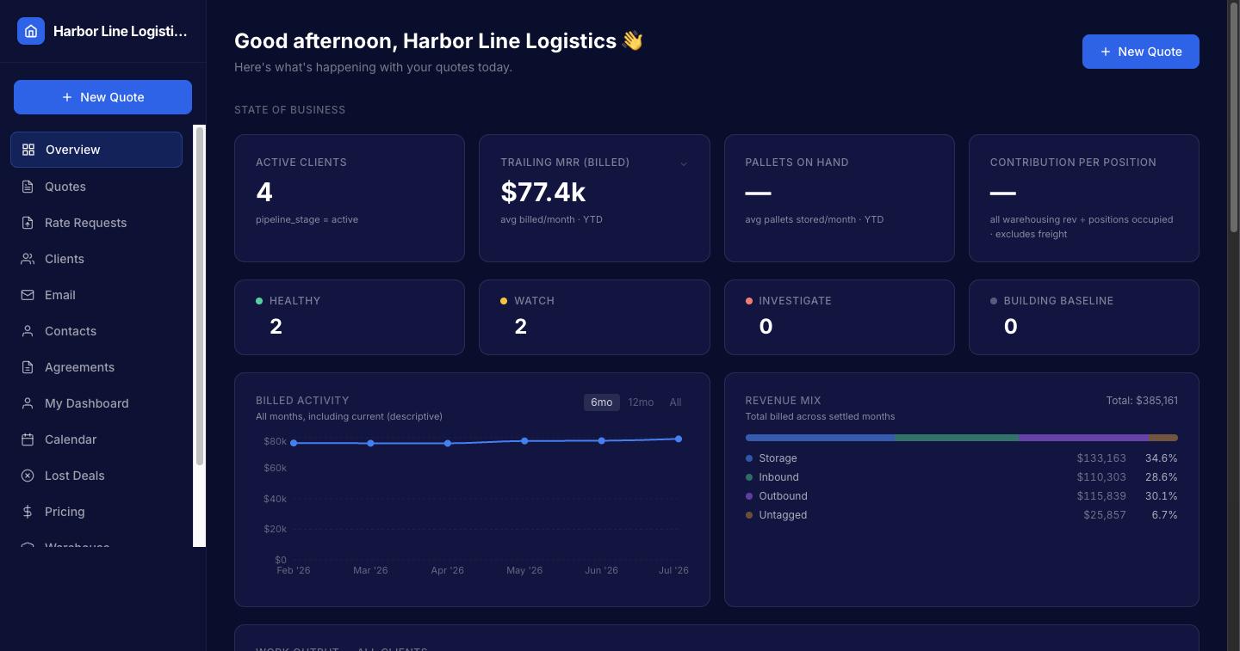Click the Email envelope icon
The image size is (1240, 651).
28,295
